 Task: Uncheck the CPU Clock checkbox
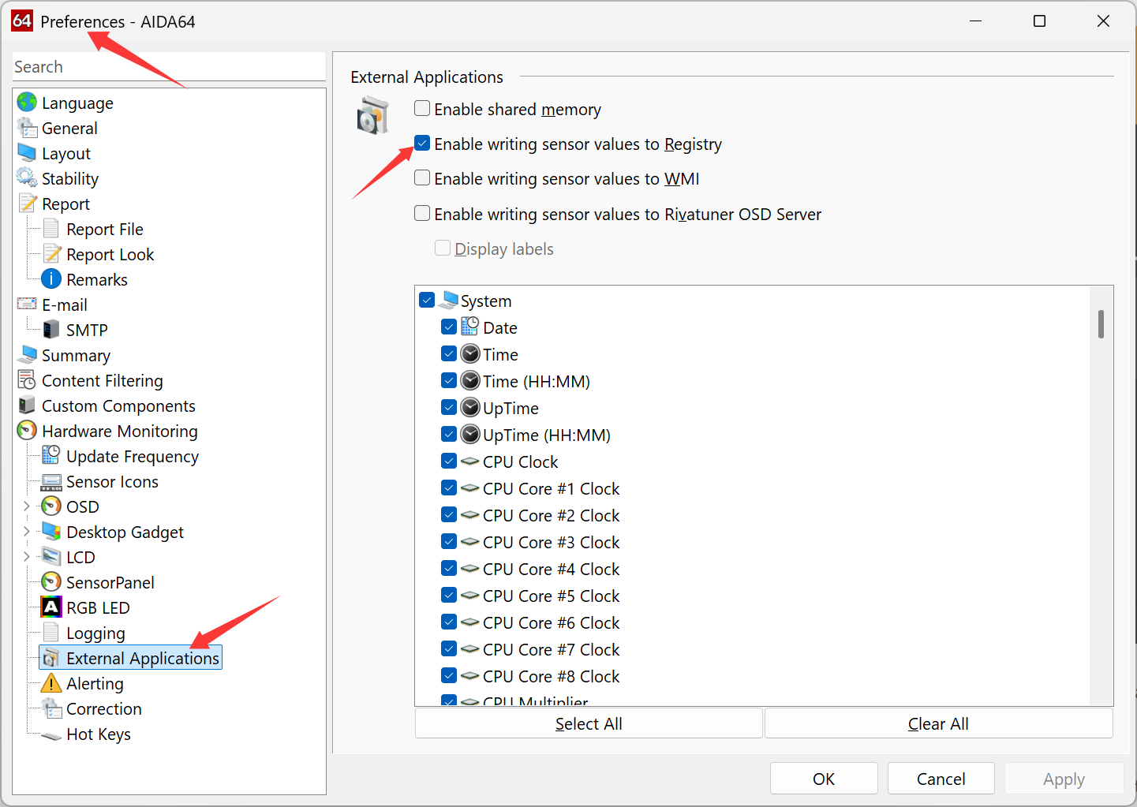click(449, 461)
